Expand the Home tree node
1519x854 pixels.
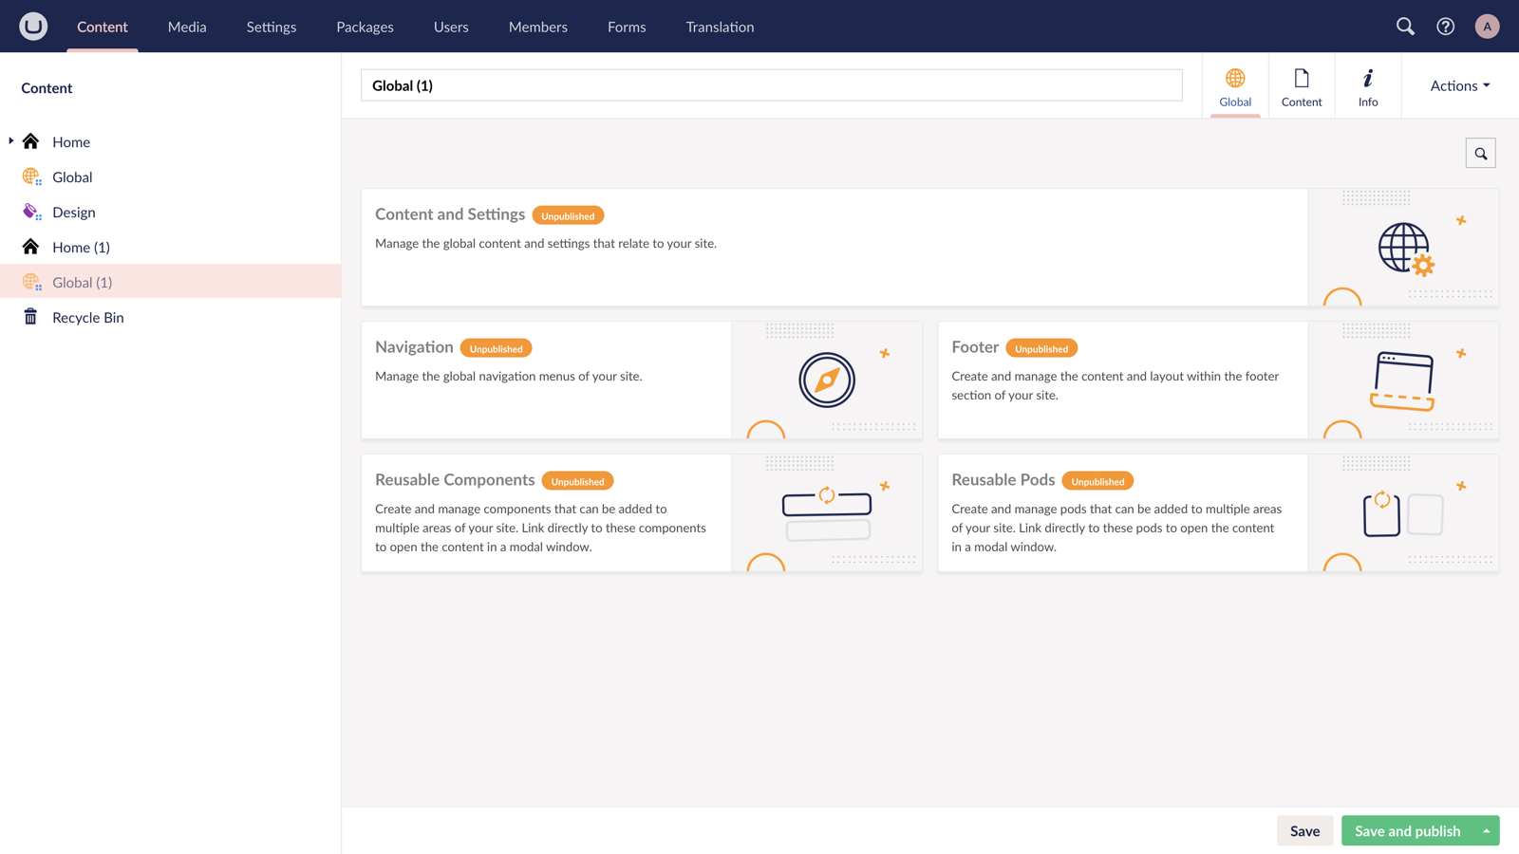(10, 141)
